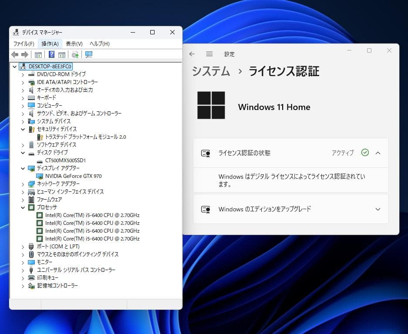
Task: Click the green アクティブ activation checkmark
Action: (x=365, y=153)
